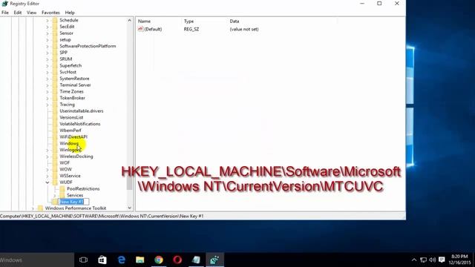The width and height of the screenshot is (475, 267).
Task: Select the SvcHost folder icon
Action: (x=55, y=72)
